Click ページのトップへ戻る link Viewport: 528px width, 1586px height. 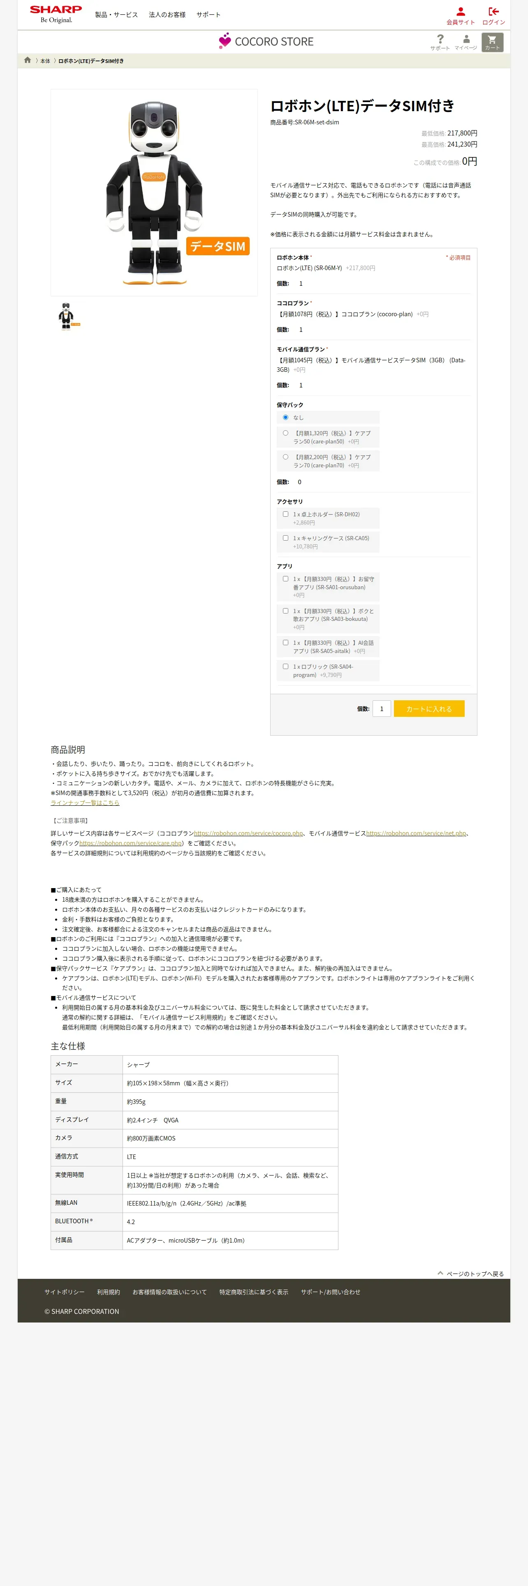475,1274
